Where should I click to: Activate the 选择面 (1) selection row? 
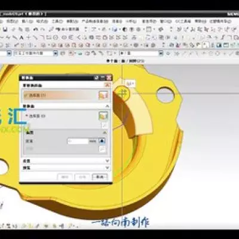pyautogui.click(x=65, y=95)
